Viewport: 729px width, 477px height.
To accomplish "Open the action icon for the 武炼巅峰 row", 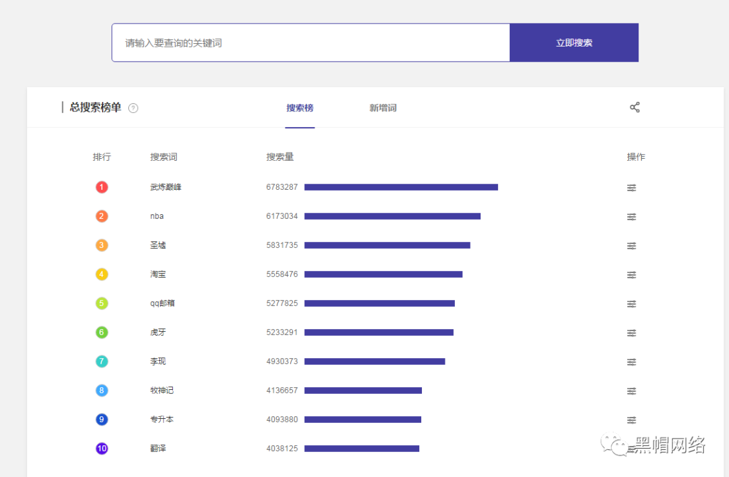I will point(631,188).
